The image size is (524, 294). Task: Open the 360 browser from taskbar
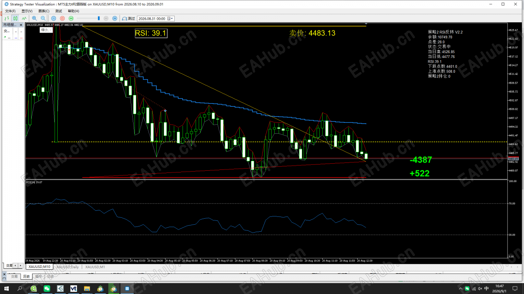point(33,288)
